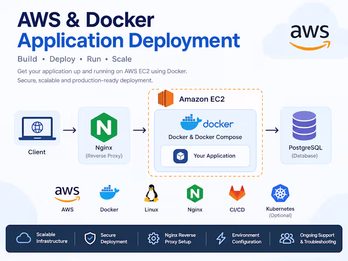Click the GitLab CI/CD fox icon
The width and height of the screenshot is (348, 261).
click(237, 193)
